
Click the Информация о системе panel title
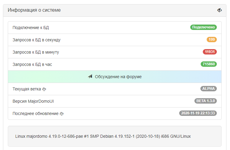pyautogui.click(x=34, y=10)
